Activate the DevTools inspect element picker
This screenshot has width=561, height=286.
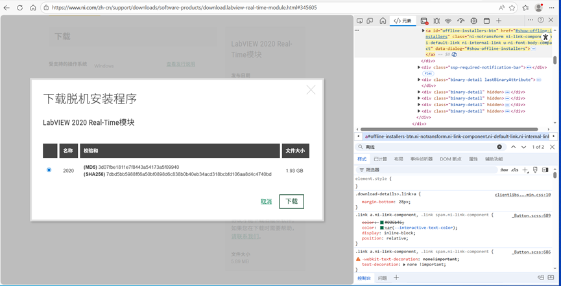tap(360, 21)
